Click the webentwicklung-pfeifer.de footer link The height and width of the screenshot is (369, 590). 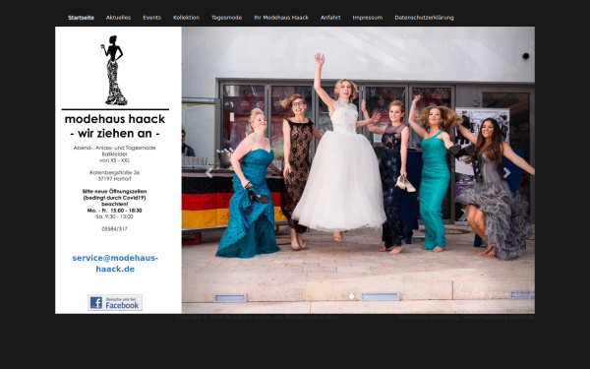pyautogui.click(x=499, y=317)
